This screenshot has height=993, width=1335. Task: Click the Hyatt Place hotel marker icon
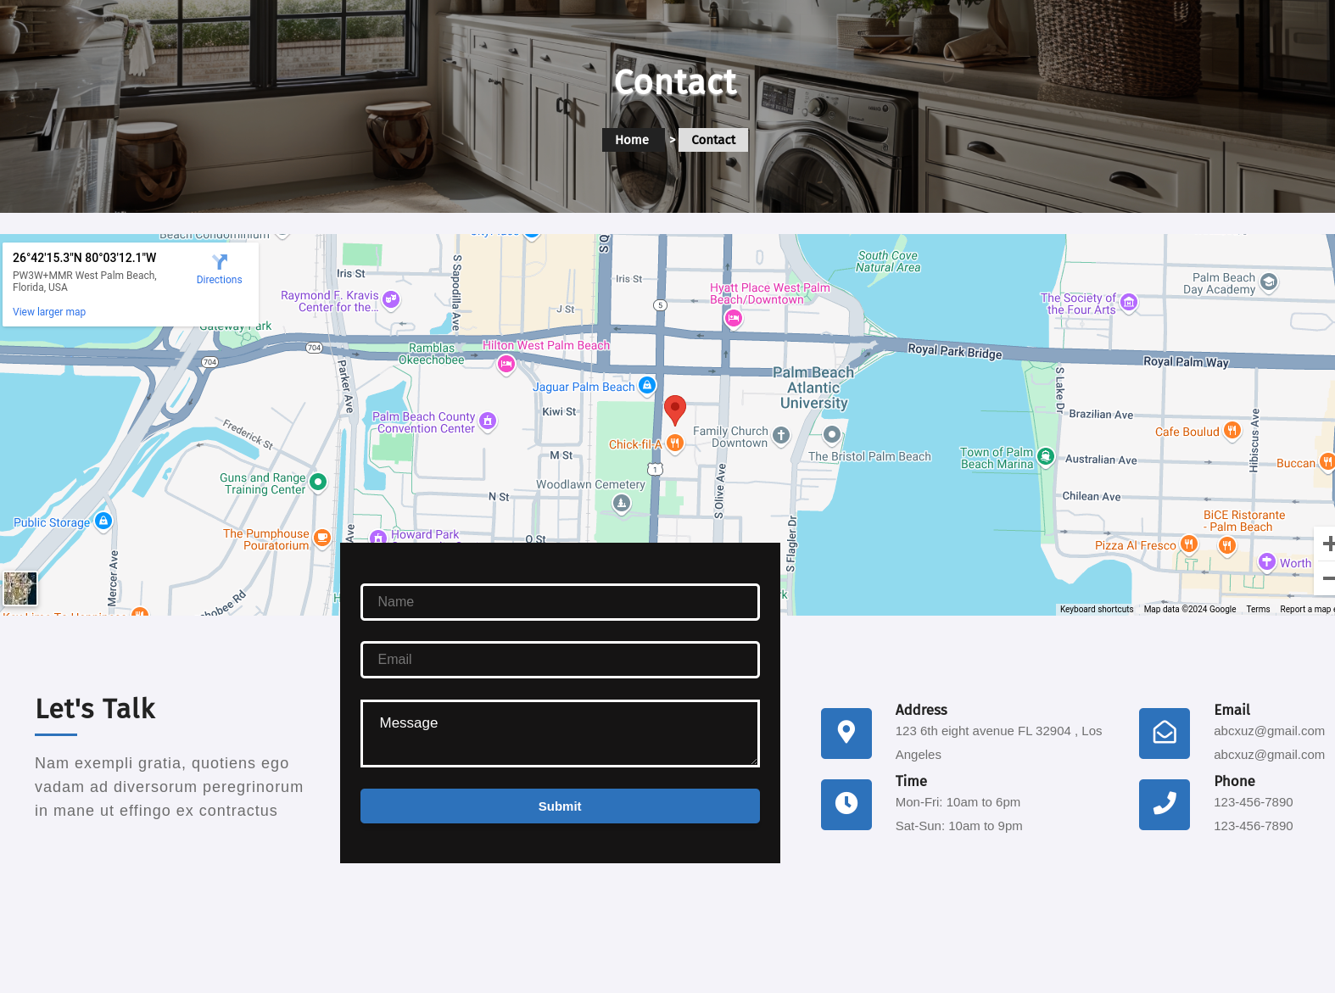click(734, 318)
